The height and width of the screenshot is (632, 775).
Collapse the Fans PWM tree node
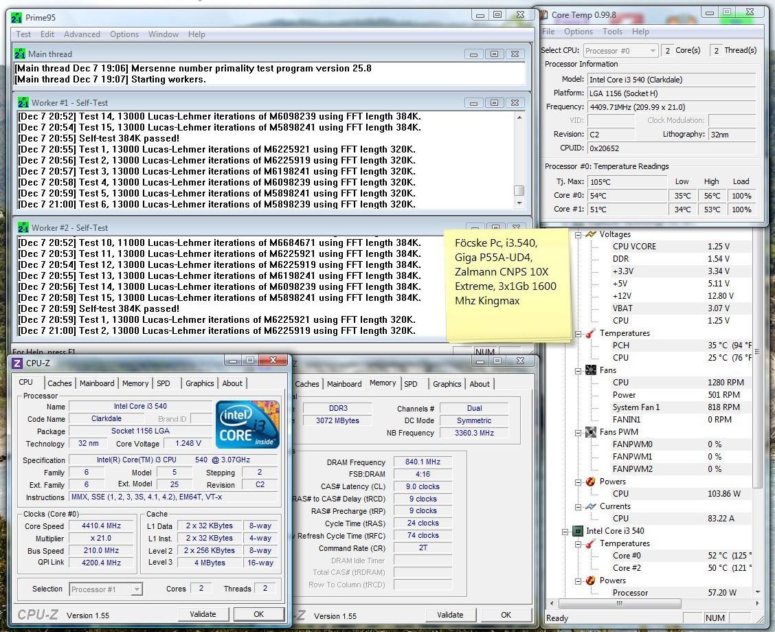point(578,433)
